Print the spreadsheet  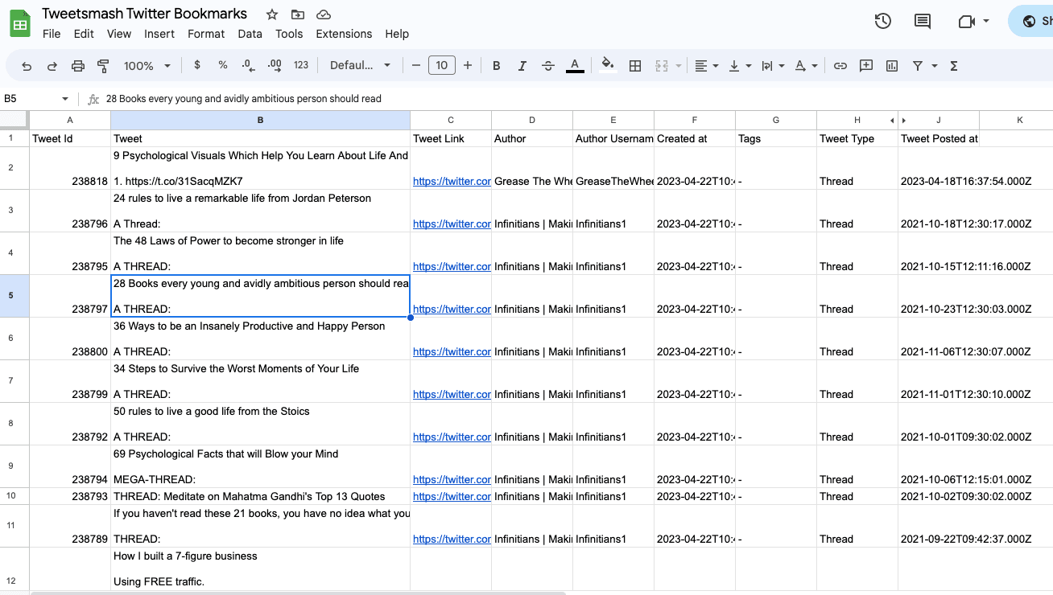78,66
